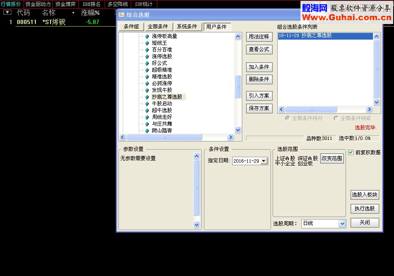Open the DDE排名 top tab

[91, 4]
